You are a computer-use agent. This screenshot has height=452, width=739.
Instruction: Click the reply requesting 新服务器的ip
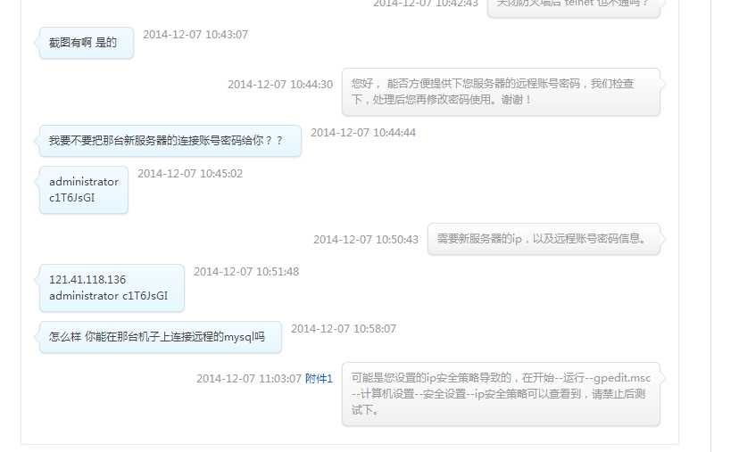[x=544, y=239]
